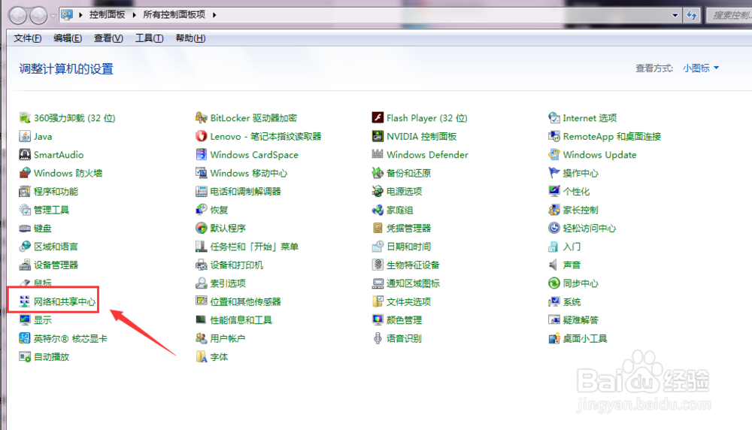The width and height of the screenshot is (752, 430).
Task: Open 区域和语言 link
Action: (56, 247)
